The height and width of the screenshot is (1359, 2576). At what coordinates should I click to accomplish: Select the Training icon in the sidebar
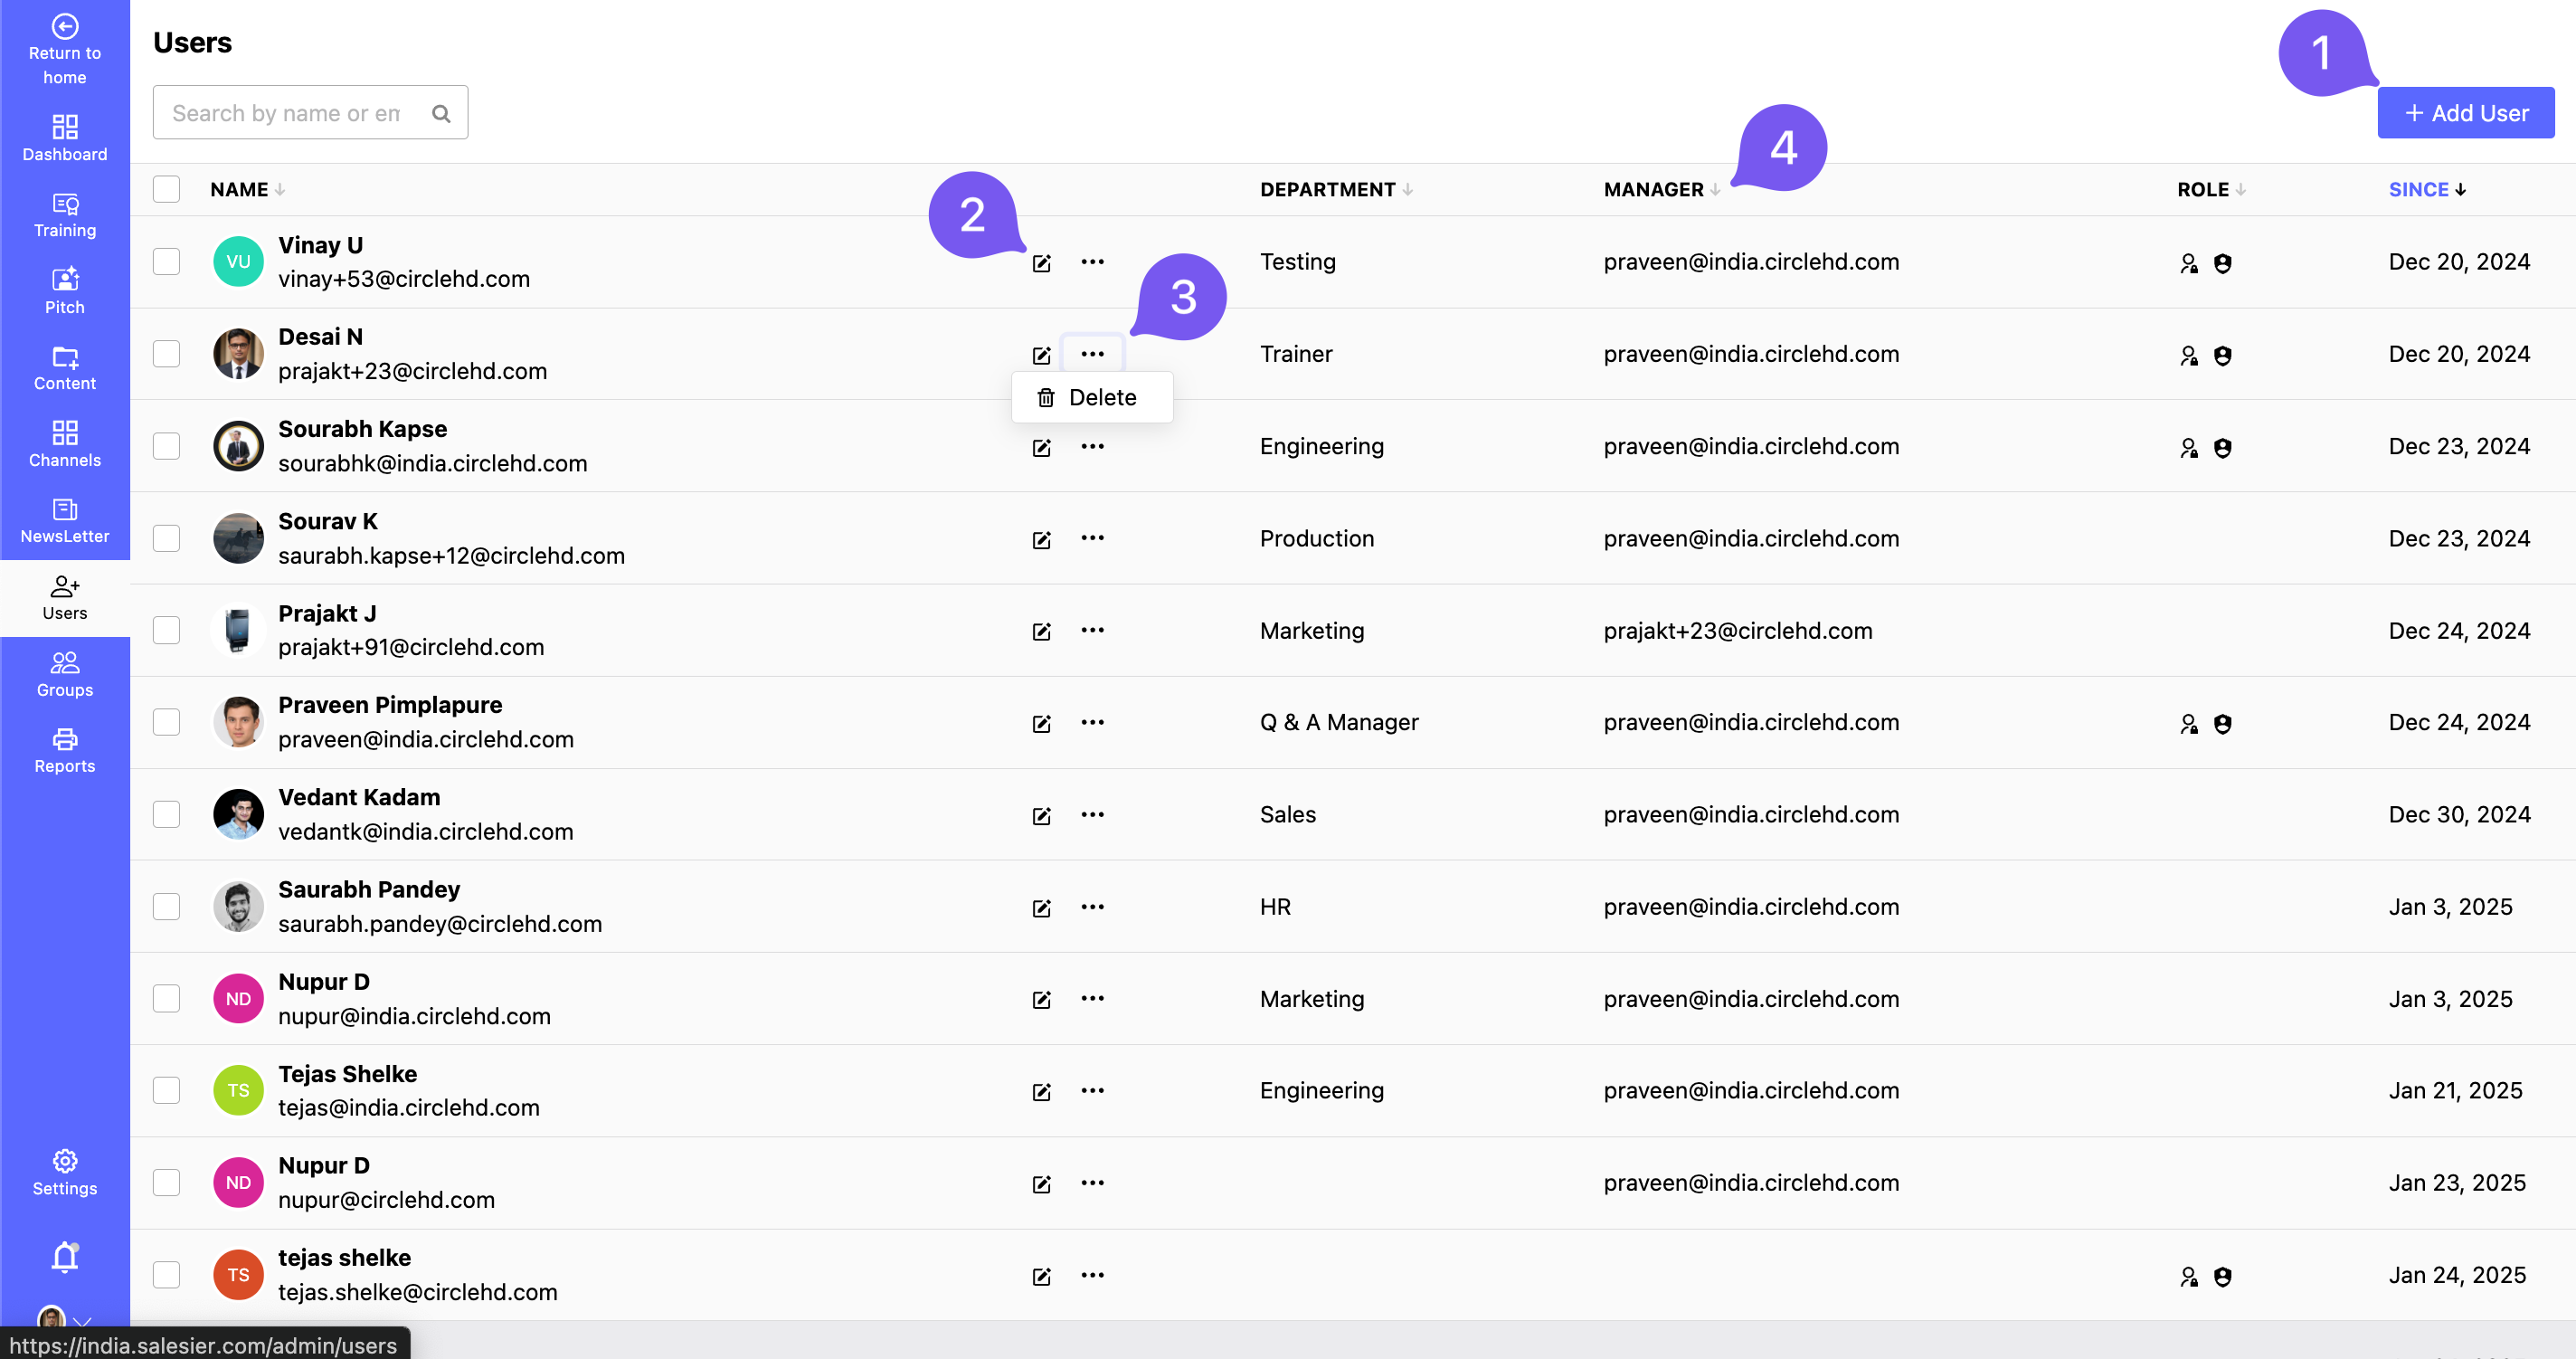pos(64,214)
